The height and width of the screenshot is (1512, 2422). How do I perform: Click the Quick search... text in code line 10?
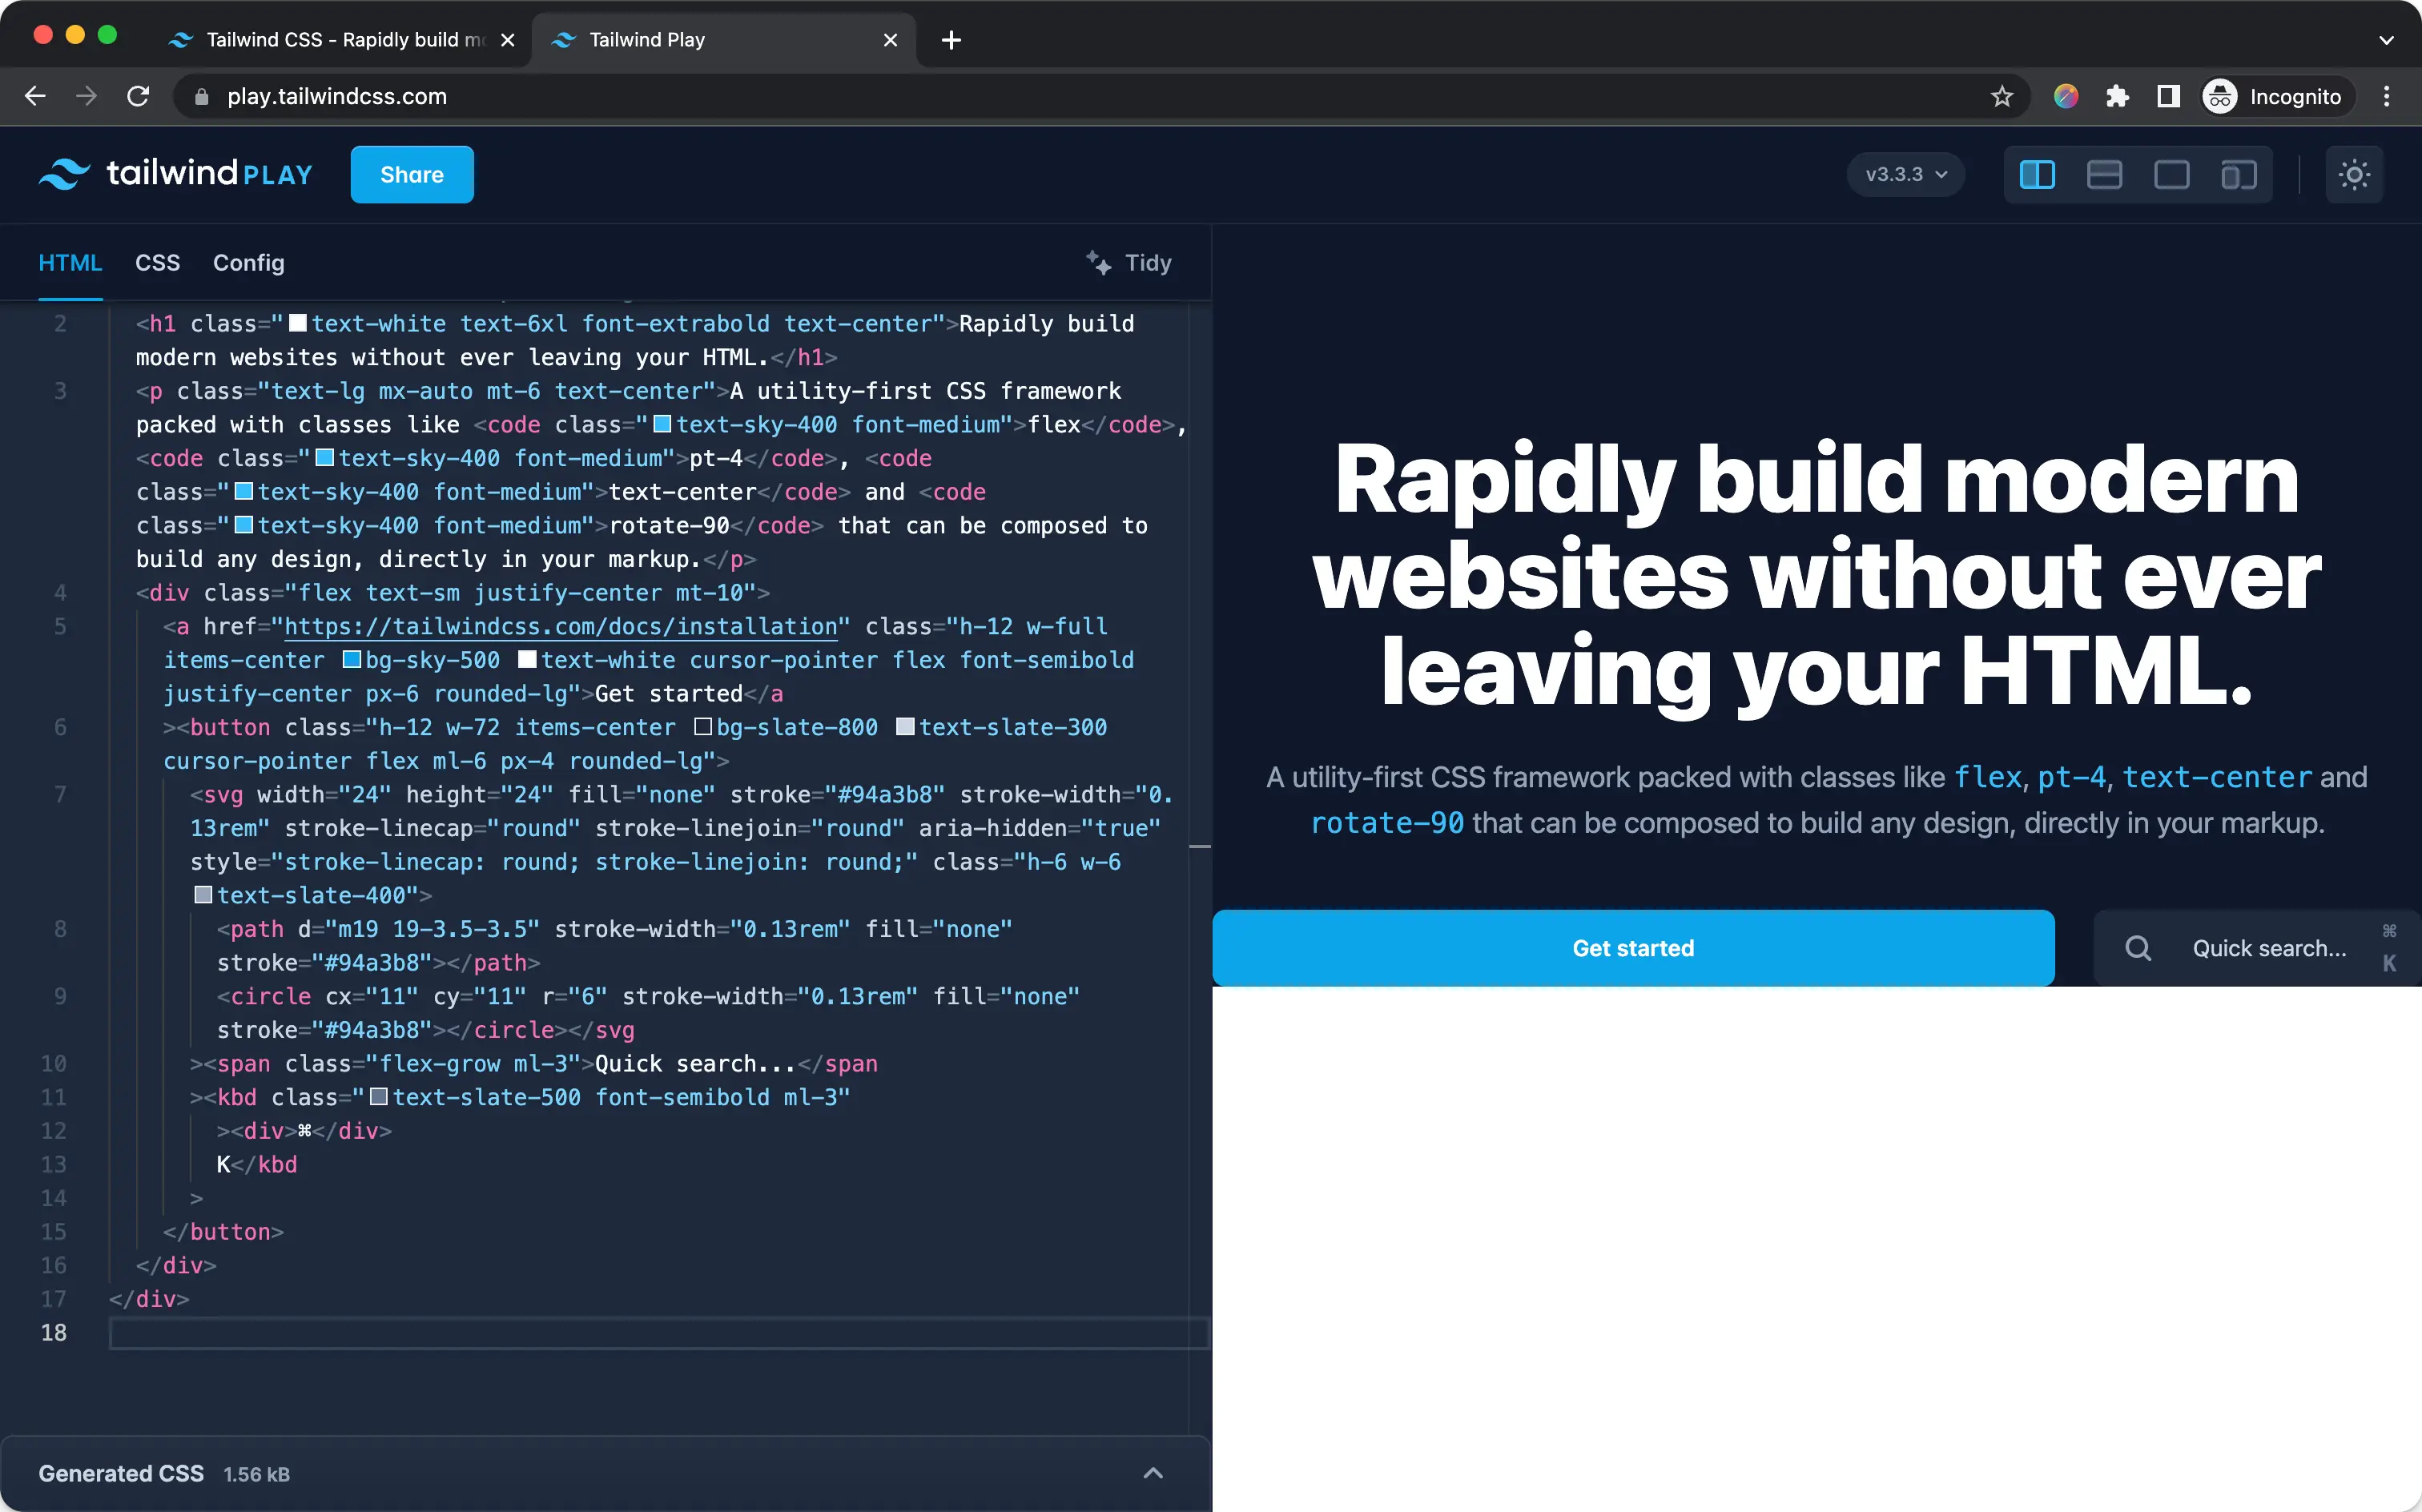[695, 1063]
